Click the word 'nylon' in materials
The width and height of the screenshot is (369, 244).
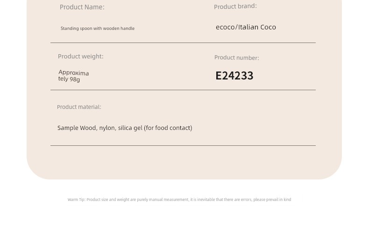(x=107, y=128)
